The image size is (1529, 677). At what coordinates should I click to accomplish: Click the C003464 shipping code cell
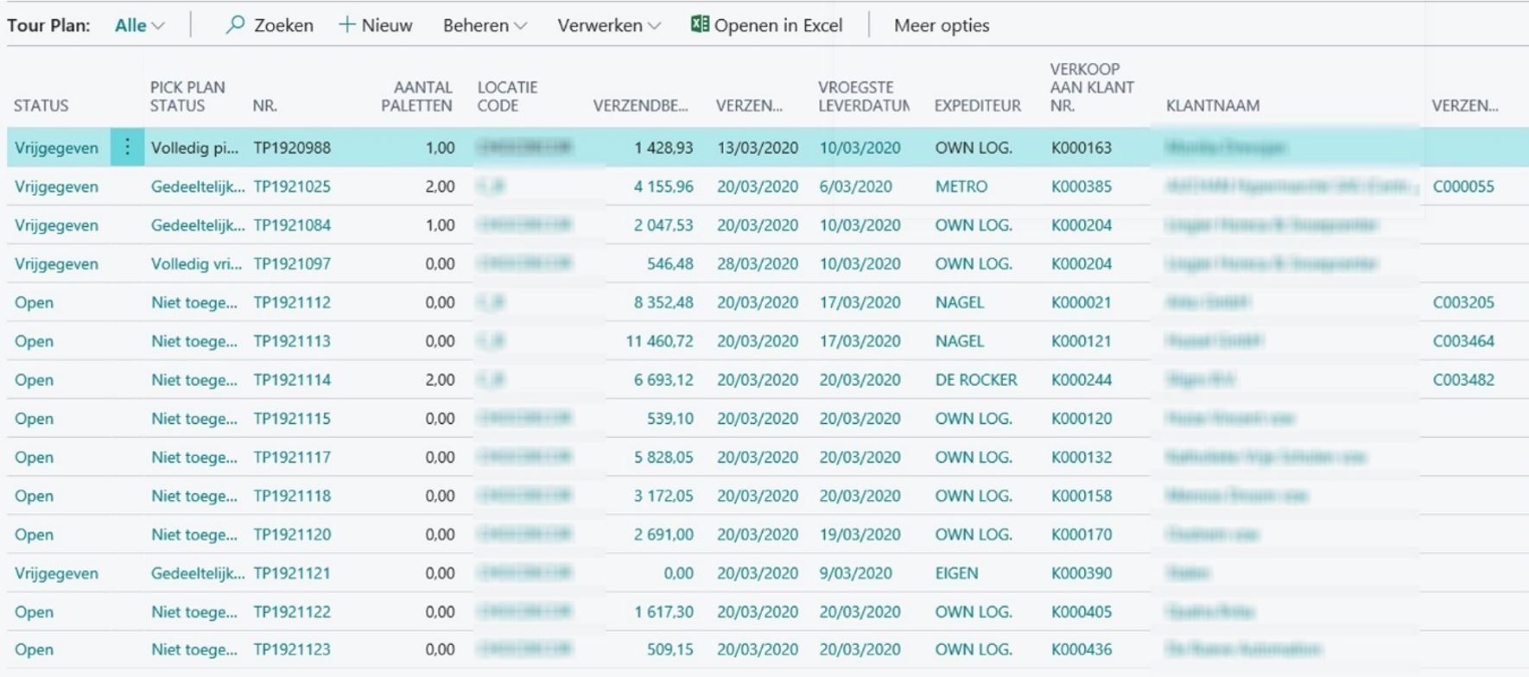pos(1463,341)
